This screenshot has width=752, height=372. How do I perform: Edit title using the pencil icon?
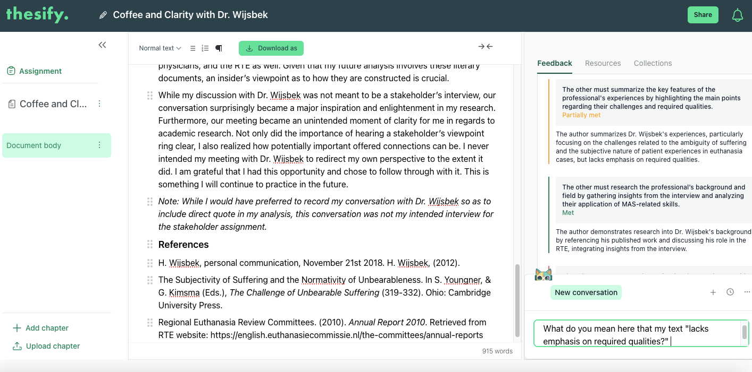(103, 15)
